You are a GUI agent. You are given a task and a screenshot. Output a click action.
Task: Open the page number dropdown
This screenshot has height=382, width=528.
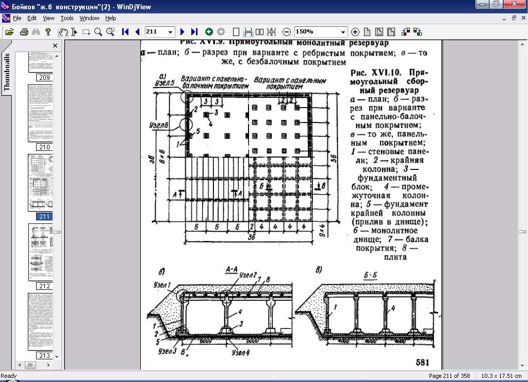coord(170,32)
